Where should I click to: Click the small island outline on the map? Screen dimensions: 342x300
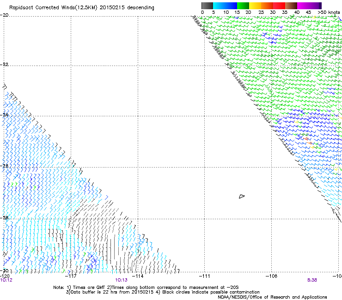coord(242,197)
